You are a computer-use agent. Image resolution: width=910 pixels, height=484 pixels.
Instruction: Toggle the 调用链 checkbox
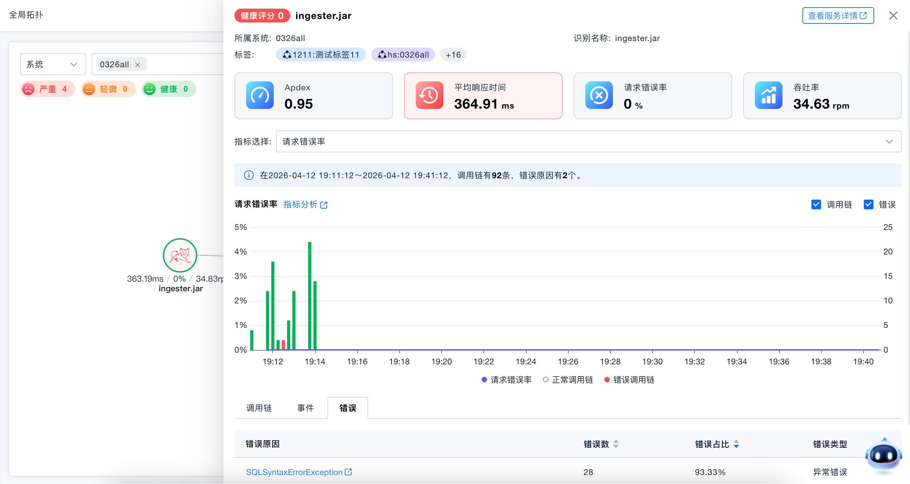tap(816, 204)
